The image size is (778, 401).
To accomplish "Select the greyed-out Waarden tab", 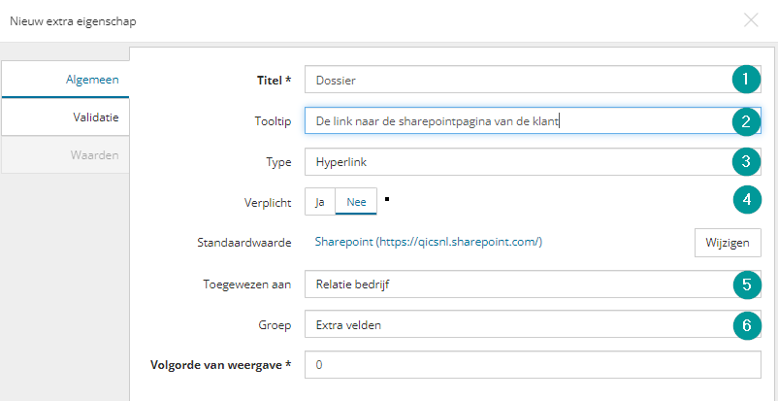I will tap(66, 155).
